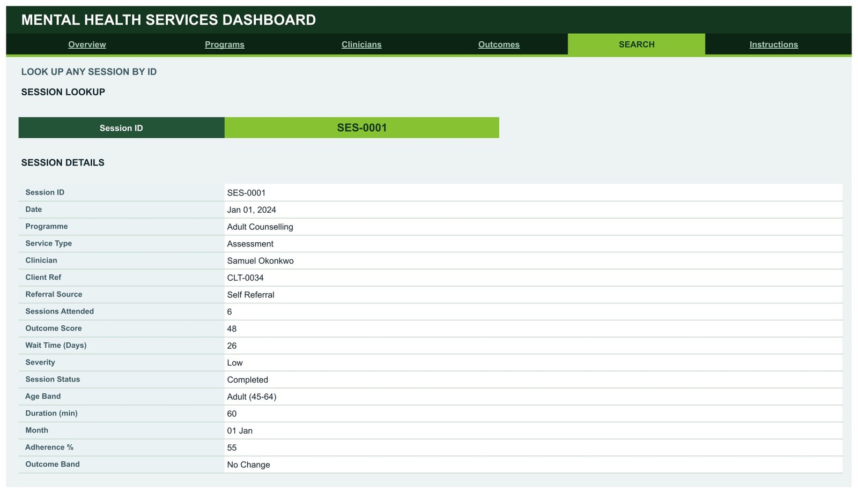Click the Outcome Band field label
858x493 pixels.
[53, 465]
